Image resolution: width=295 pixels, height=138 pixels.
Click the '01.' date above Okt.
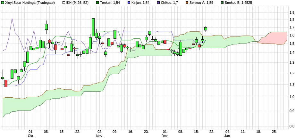(31, 132)
